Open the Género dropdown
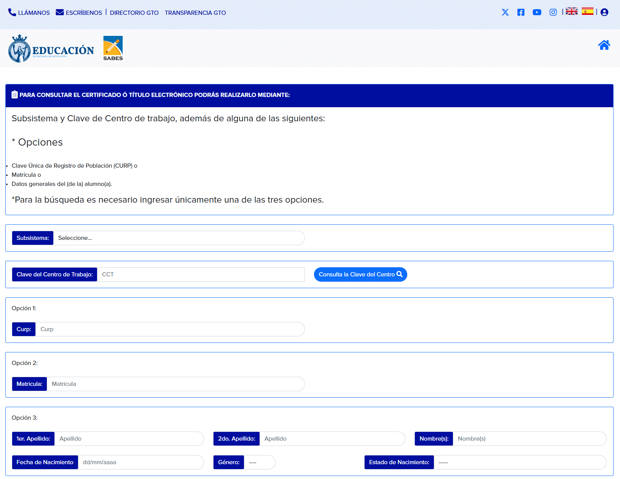620x479 pixels. click(259, 462)
